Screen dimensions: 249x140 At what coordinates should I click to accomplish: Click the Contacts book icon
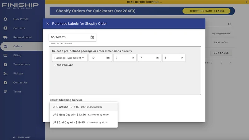pos(5,28)
